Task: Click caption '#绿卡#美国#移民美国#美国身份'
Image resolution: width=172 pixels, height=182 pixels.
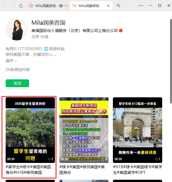Action: coord(82,170)
